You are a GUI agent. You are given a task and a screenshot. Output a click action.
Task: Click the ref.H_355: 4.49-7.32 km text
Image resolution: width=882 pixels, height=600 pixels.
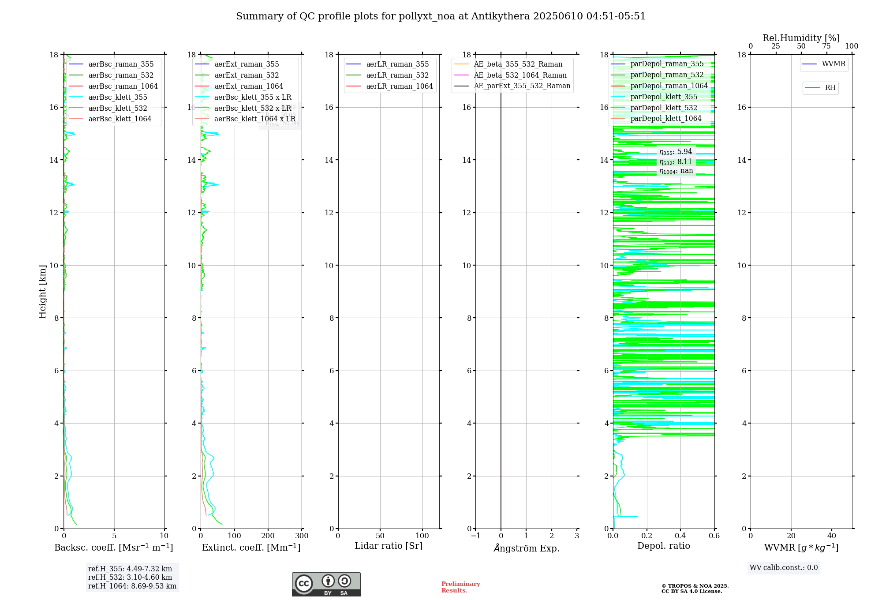(x=130, y=569)
